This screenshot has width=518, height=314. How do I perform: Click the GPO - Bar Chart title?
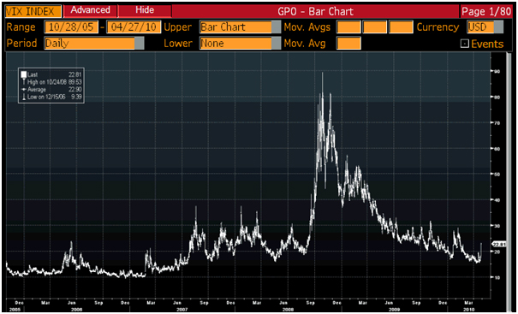click(315, 12)
